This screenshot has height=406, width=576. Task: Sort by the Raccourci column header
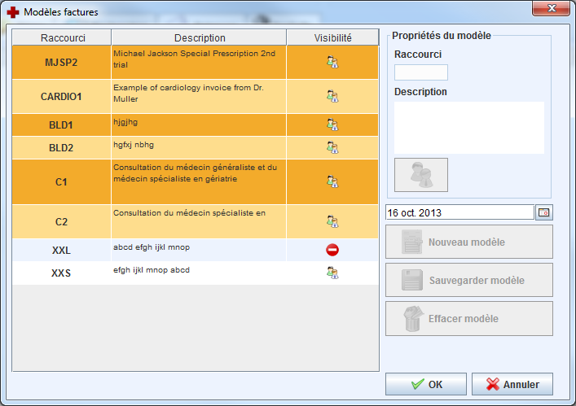point(62,37)
